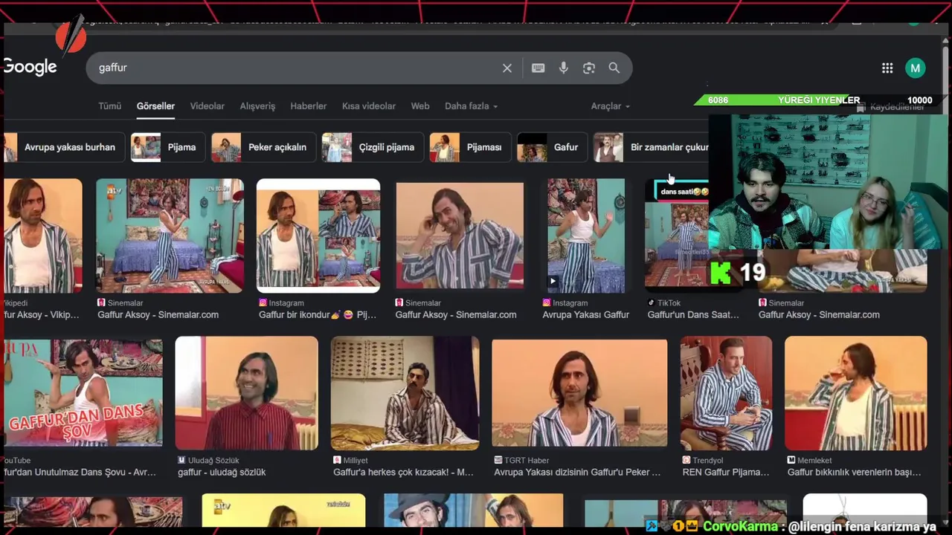Open the Haberler tab
952x535 pixels.
coord(308,106)
